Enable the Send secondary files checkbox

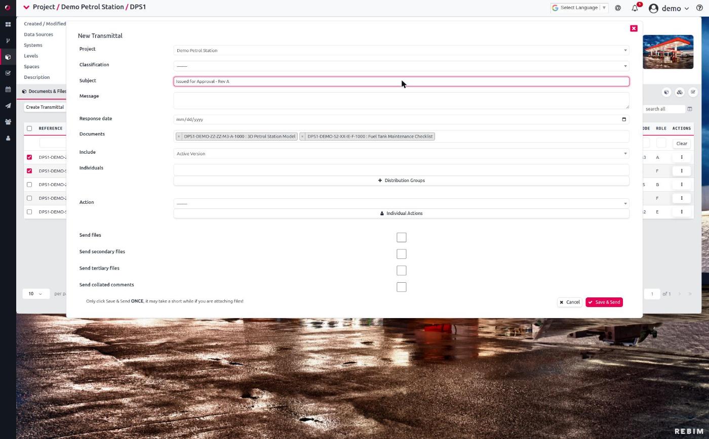click(x=402, y=254)
